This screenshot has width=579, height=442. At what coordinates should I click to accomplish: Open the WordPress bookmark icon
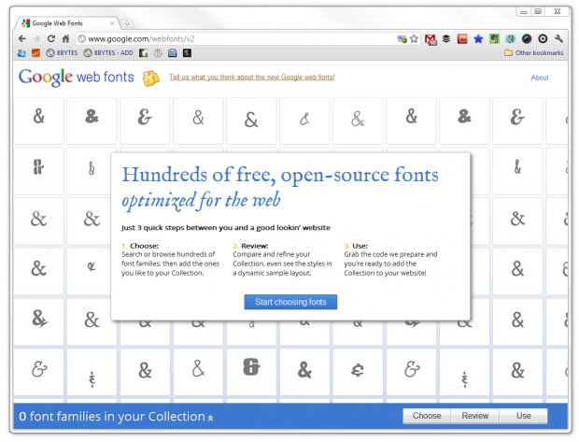coord(158,53)
